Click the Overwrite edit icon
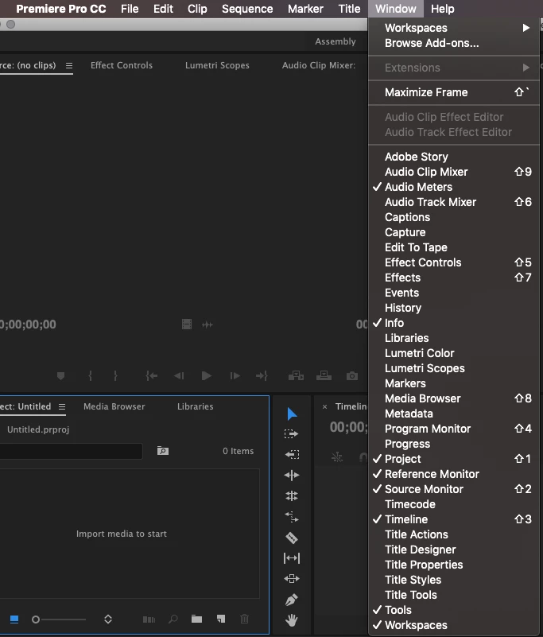This screenshot has width=543, height=637. pyautogui.click(x=324, y=376)
